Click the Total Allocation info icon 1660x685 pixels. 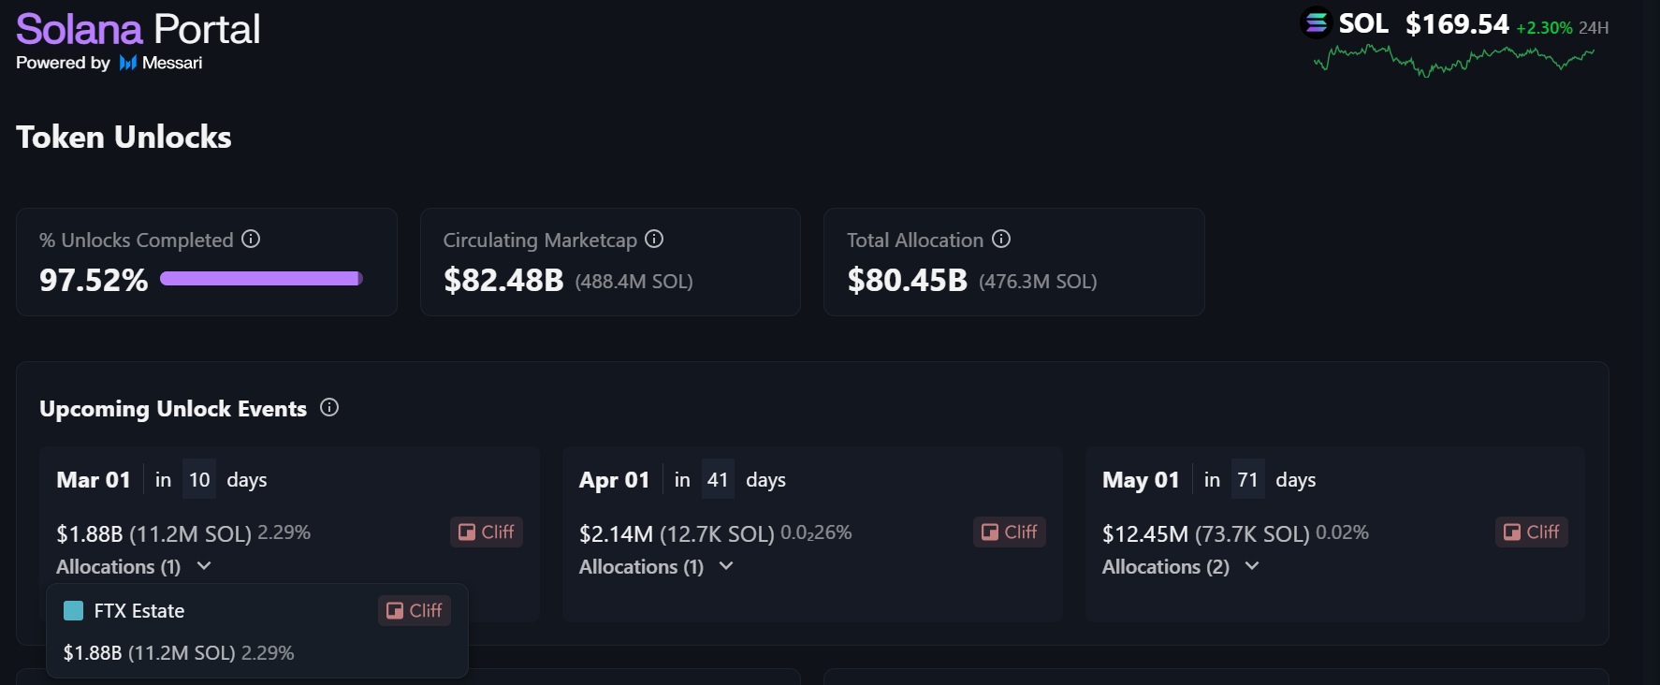[1001, 239]
